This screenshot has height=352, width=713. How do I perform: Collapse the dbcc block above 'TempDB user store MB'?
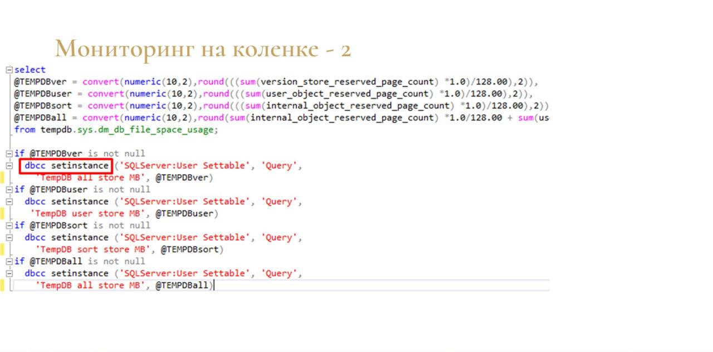coord(9,202)
